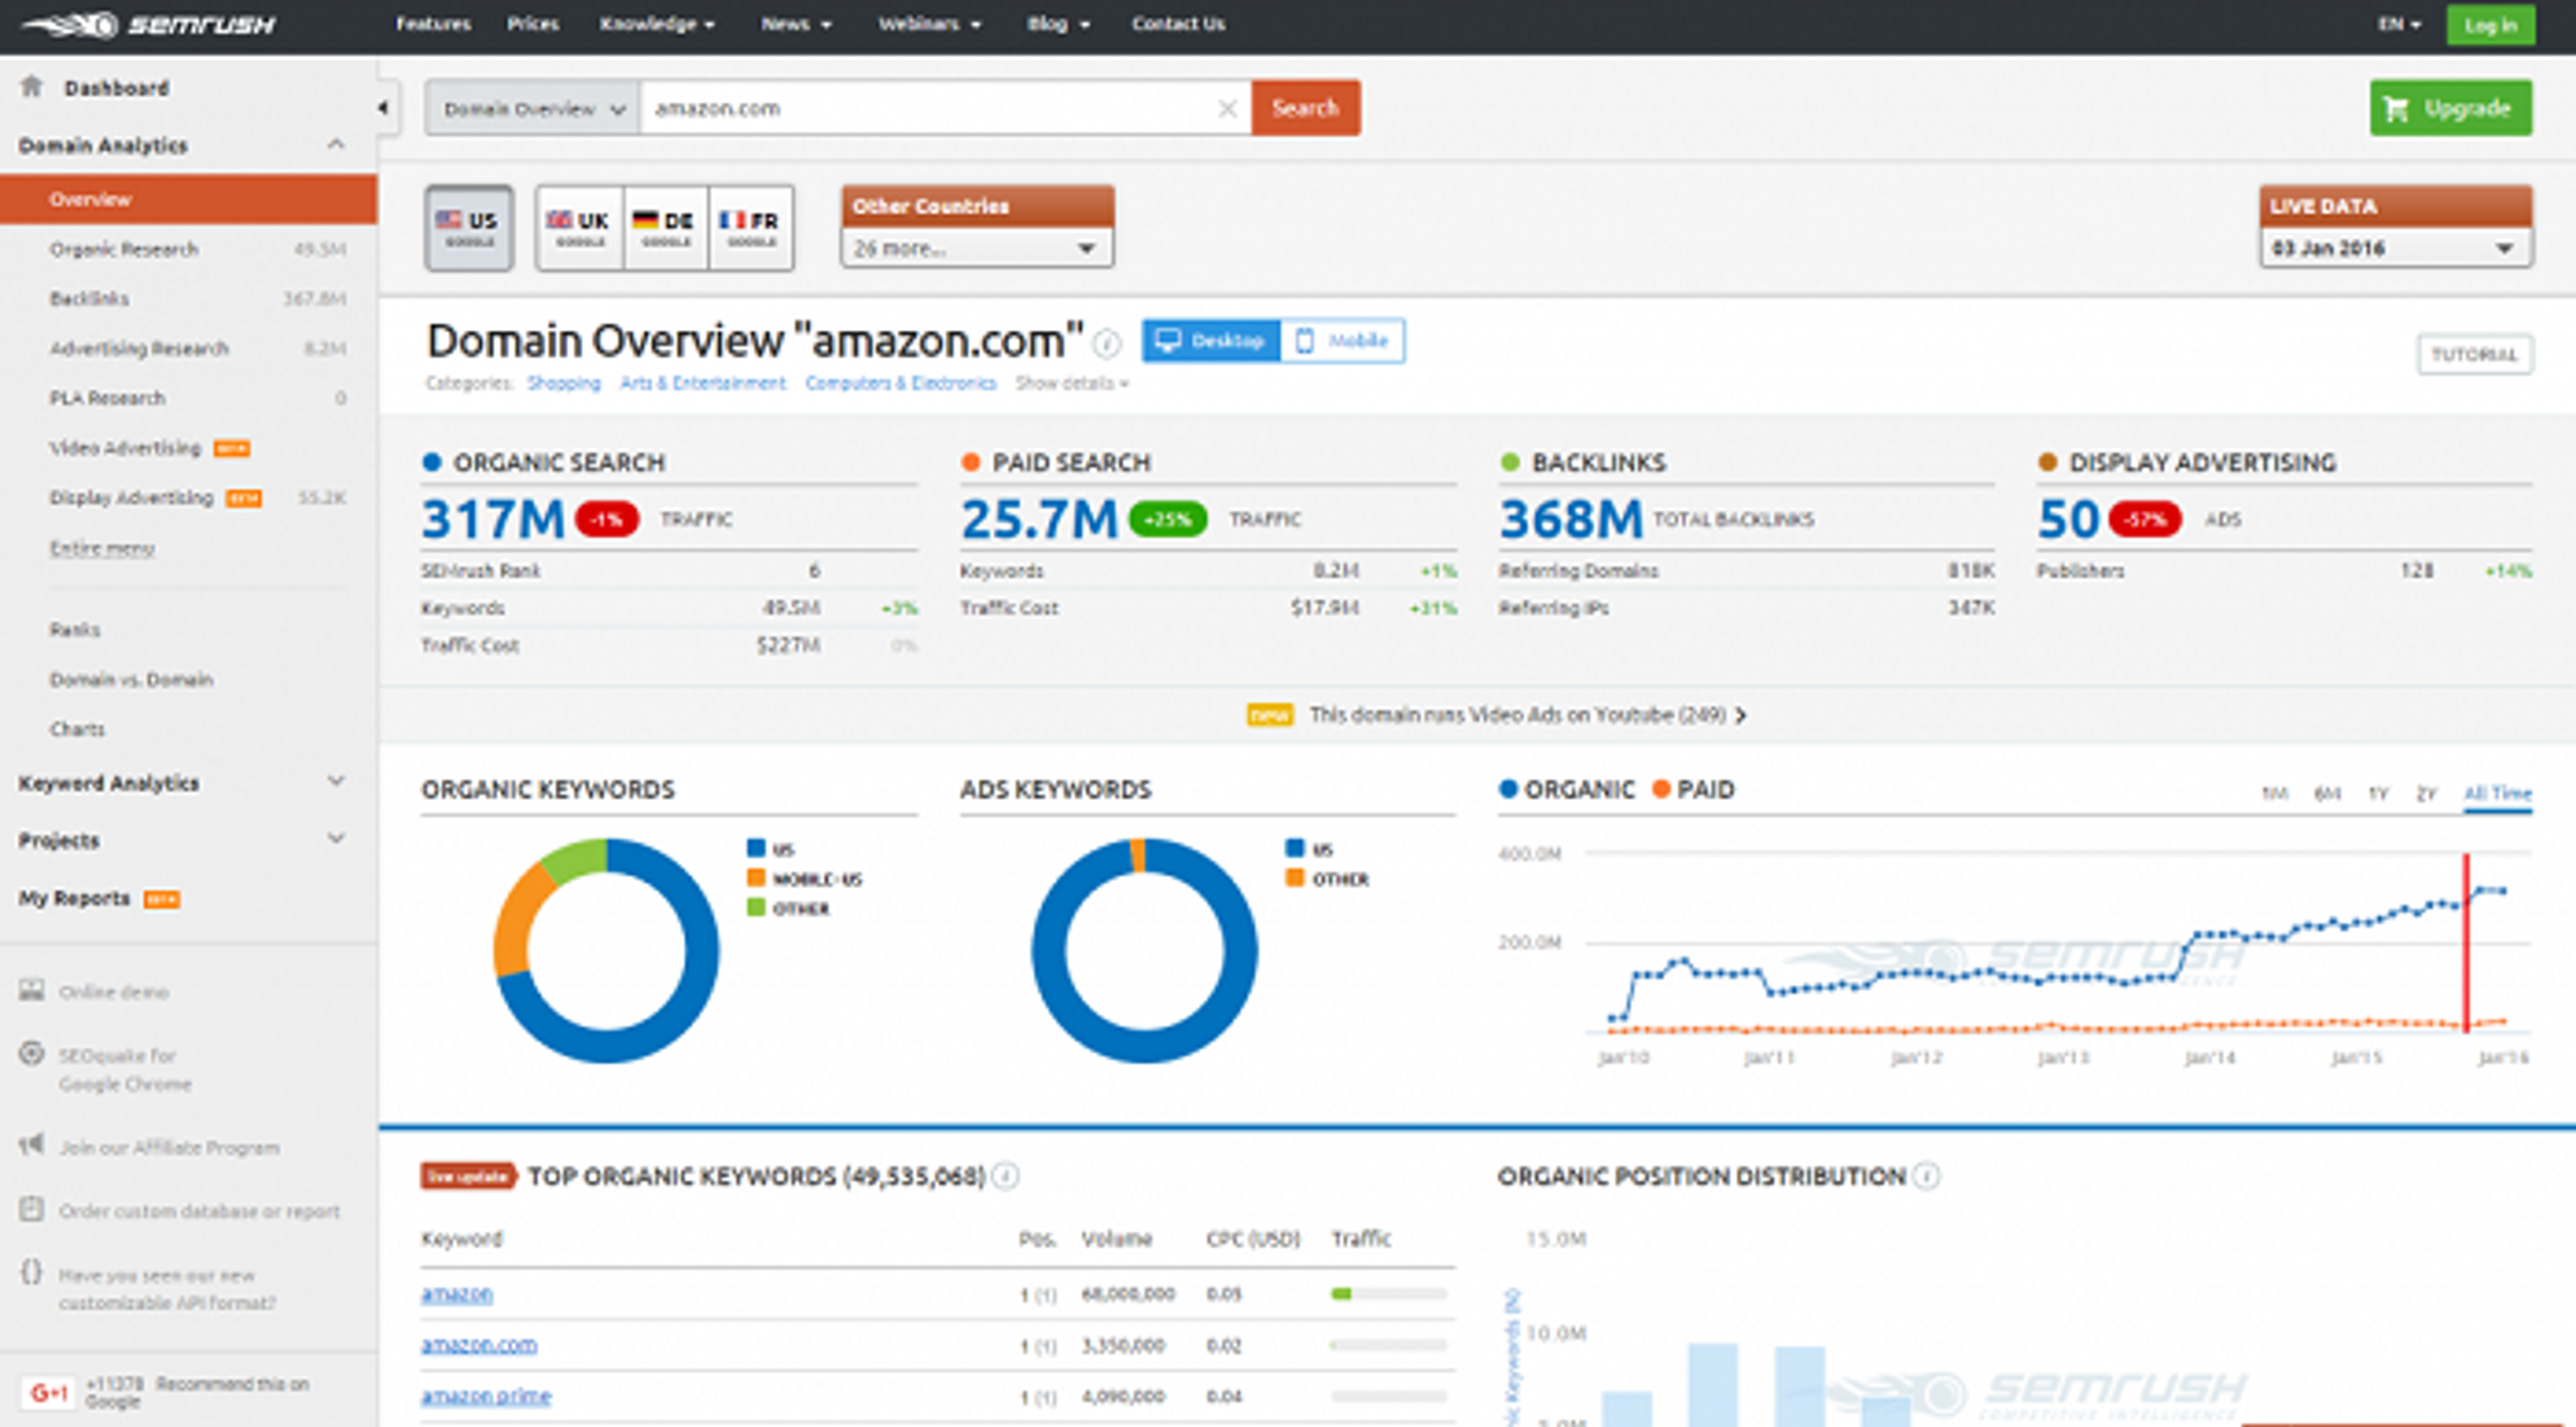Viewport: 2576px width, 1427px height.
Task: Click the Online demo icon
Action: [x=32, y=990]
